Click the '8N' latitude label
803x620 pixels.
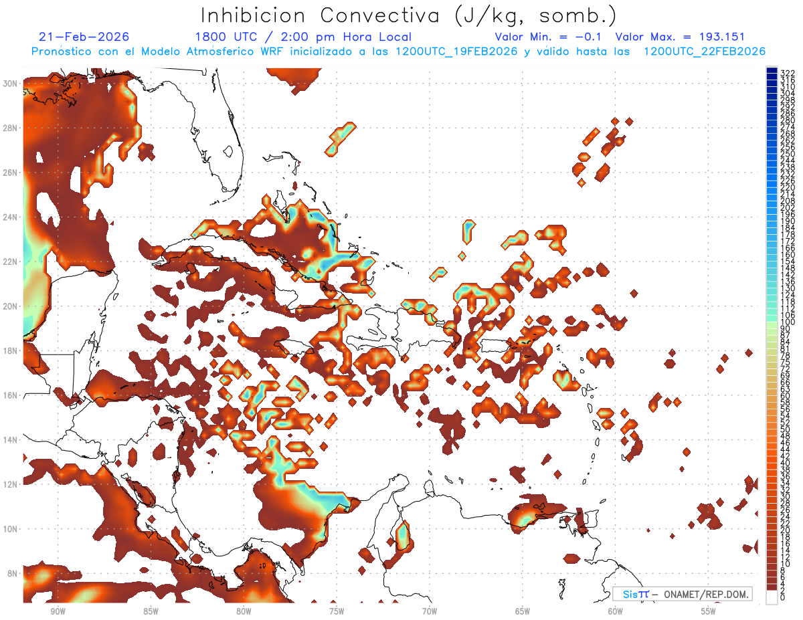pos(12,573)
